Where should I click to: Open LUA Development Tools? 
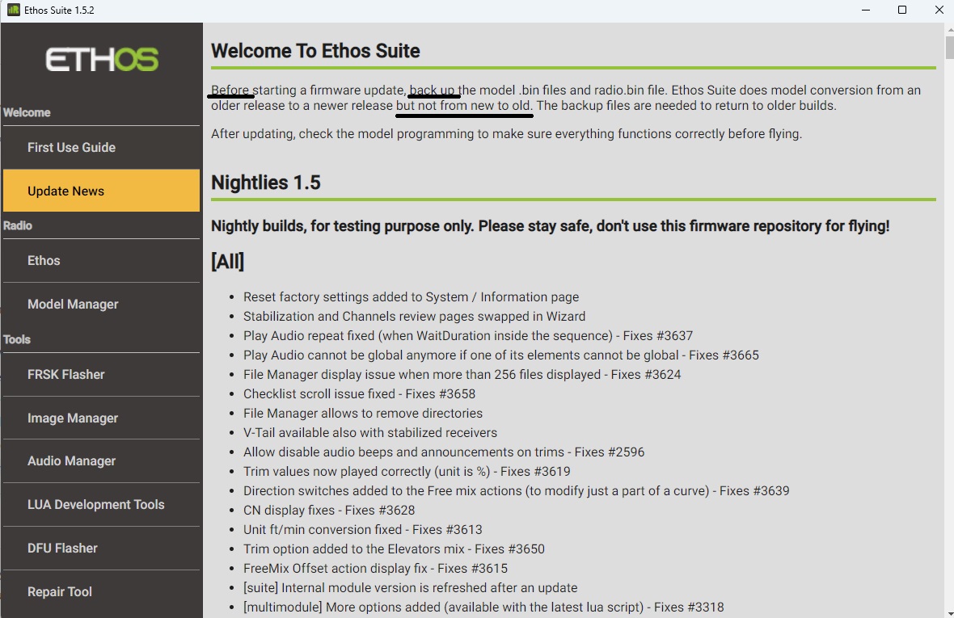click(x=101, y=505)
